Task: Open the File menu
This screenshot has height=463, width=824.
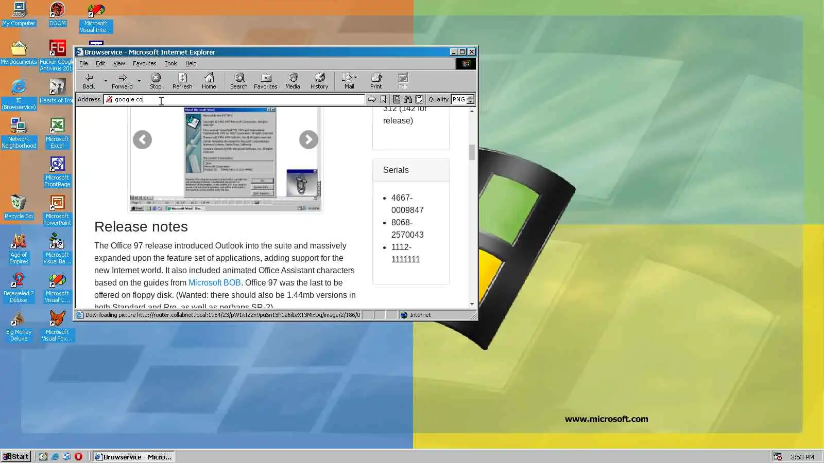Action: [83, 63]
